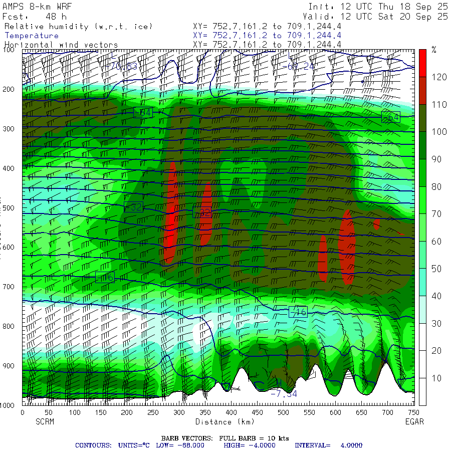Click the 'Relative humidity (w.r.t. ice)' label
The image size is (451, 451).
[78, 27]
